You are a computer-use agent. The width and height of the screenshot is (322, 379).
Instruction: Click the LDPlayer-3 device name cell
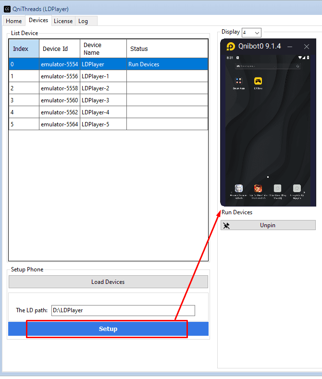click(103, 100)
